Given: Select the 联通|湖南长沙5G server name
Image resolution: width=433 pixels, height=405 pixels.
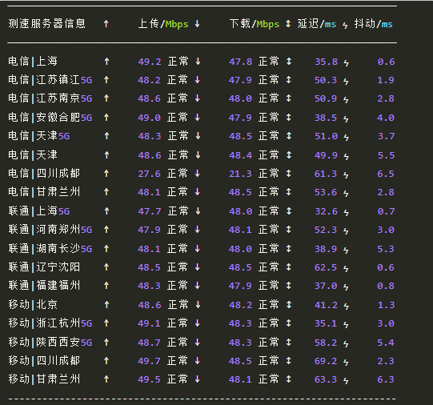Looking at the screenshot, I should (50, 249).
